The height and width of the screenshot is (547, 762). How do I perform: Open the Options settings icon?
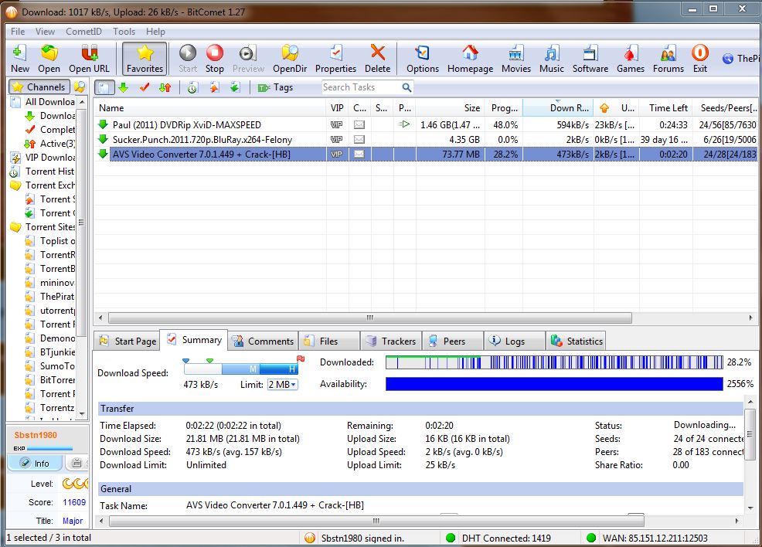pos(422,58)
